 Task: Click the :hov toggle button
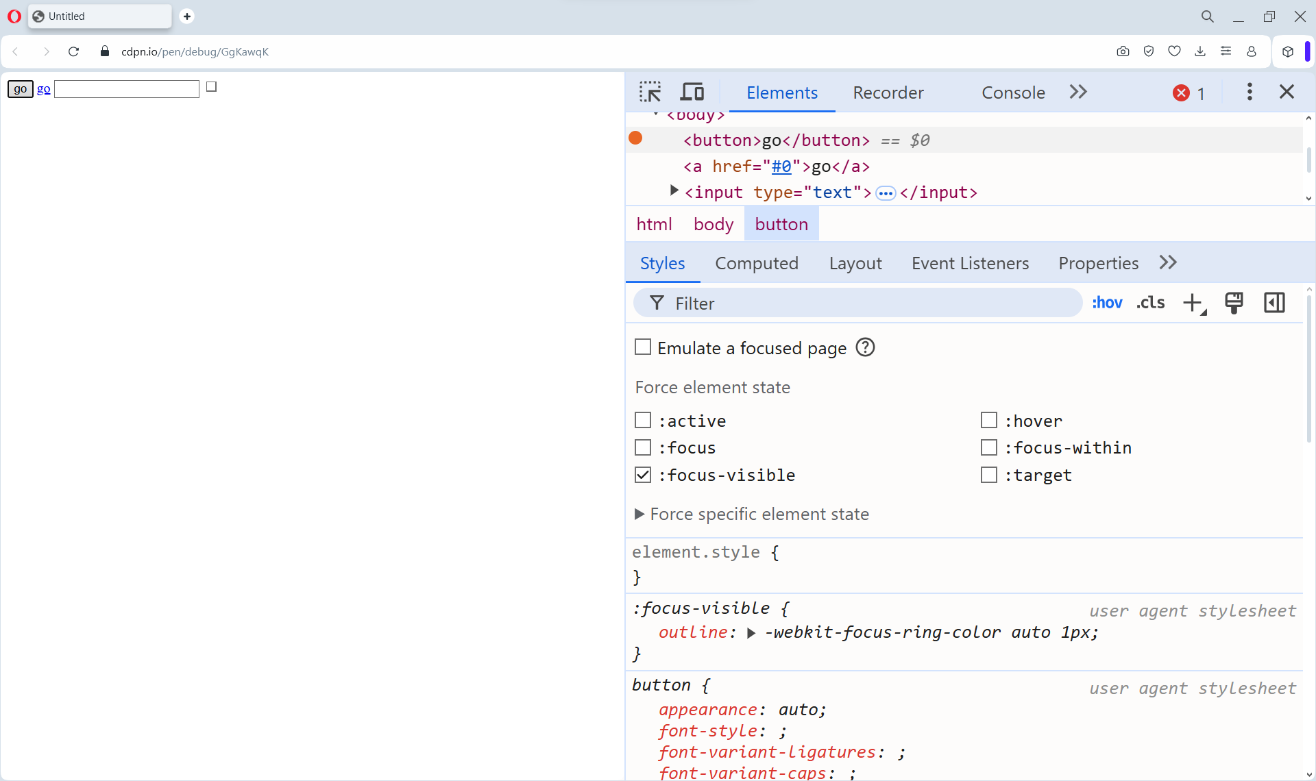[x=1107, y=303]
